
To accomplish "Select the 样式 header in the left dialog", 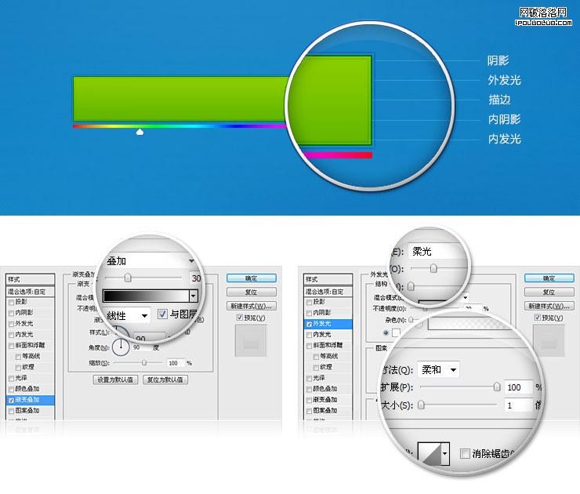I will click(x=31, y=279).
